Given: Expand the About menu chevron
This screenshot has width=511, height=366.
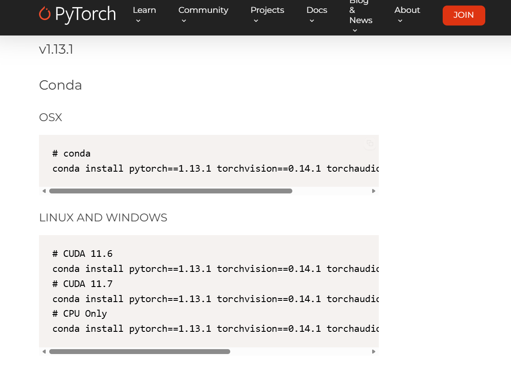Looking at the screenshot, I should 400,21.
